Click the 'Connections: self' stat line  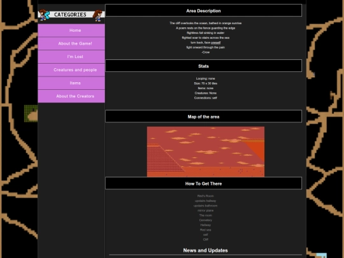click(206, 97)
